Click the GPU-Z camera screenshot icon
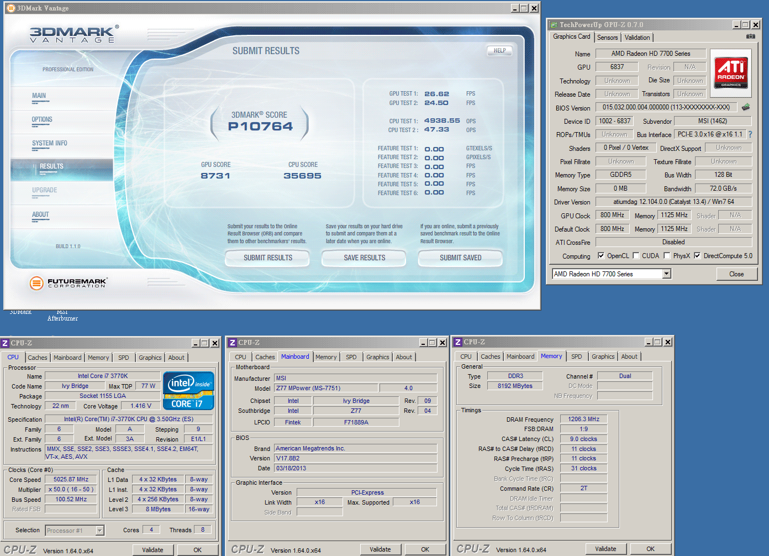Viewport: 769px width, 556px height. [x=750, y=36]
